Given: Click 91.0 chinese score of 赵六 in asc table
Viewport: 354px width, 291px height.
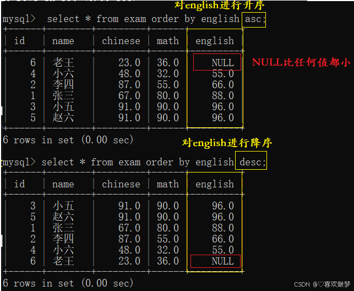Looking at the screenshot, I should coord(129,118).
